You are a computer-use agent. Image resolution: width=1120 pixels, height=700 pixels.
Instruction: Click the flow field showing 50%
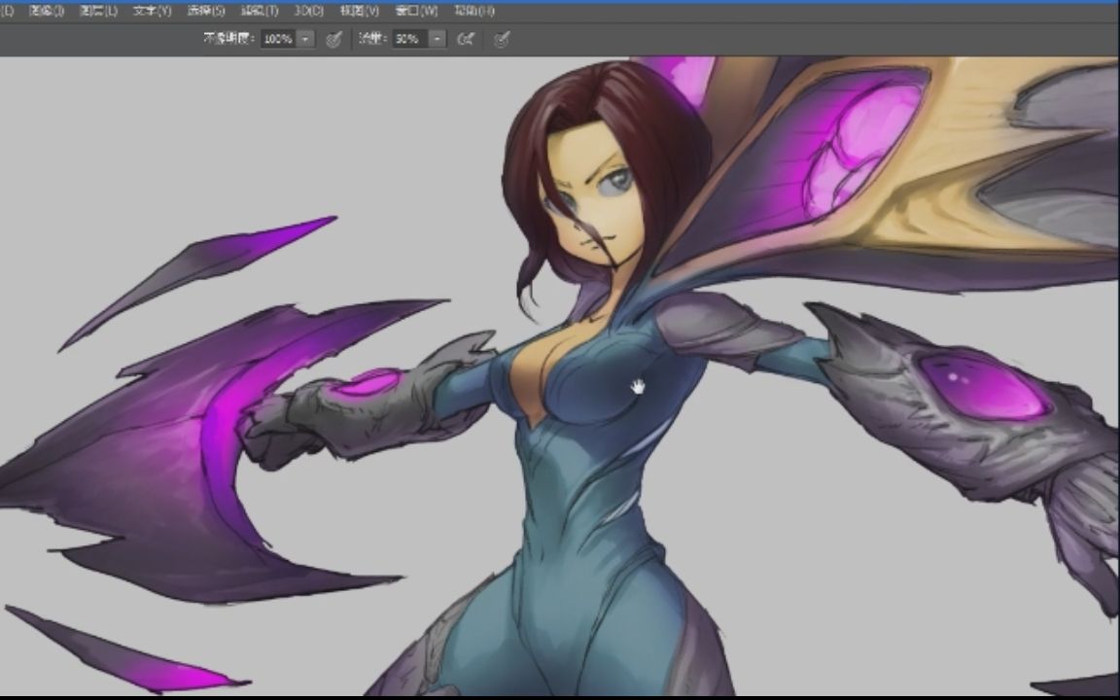tap(407, 39)
